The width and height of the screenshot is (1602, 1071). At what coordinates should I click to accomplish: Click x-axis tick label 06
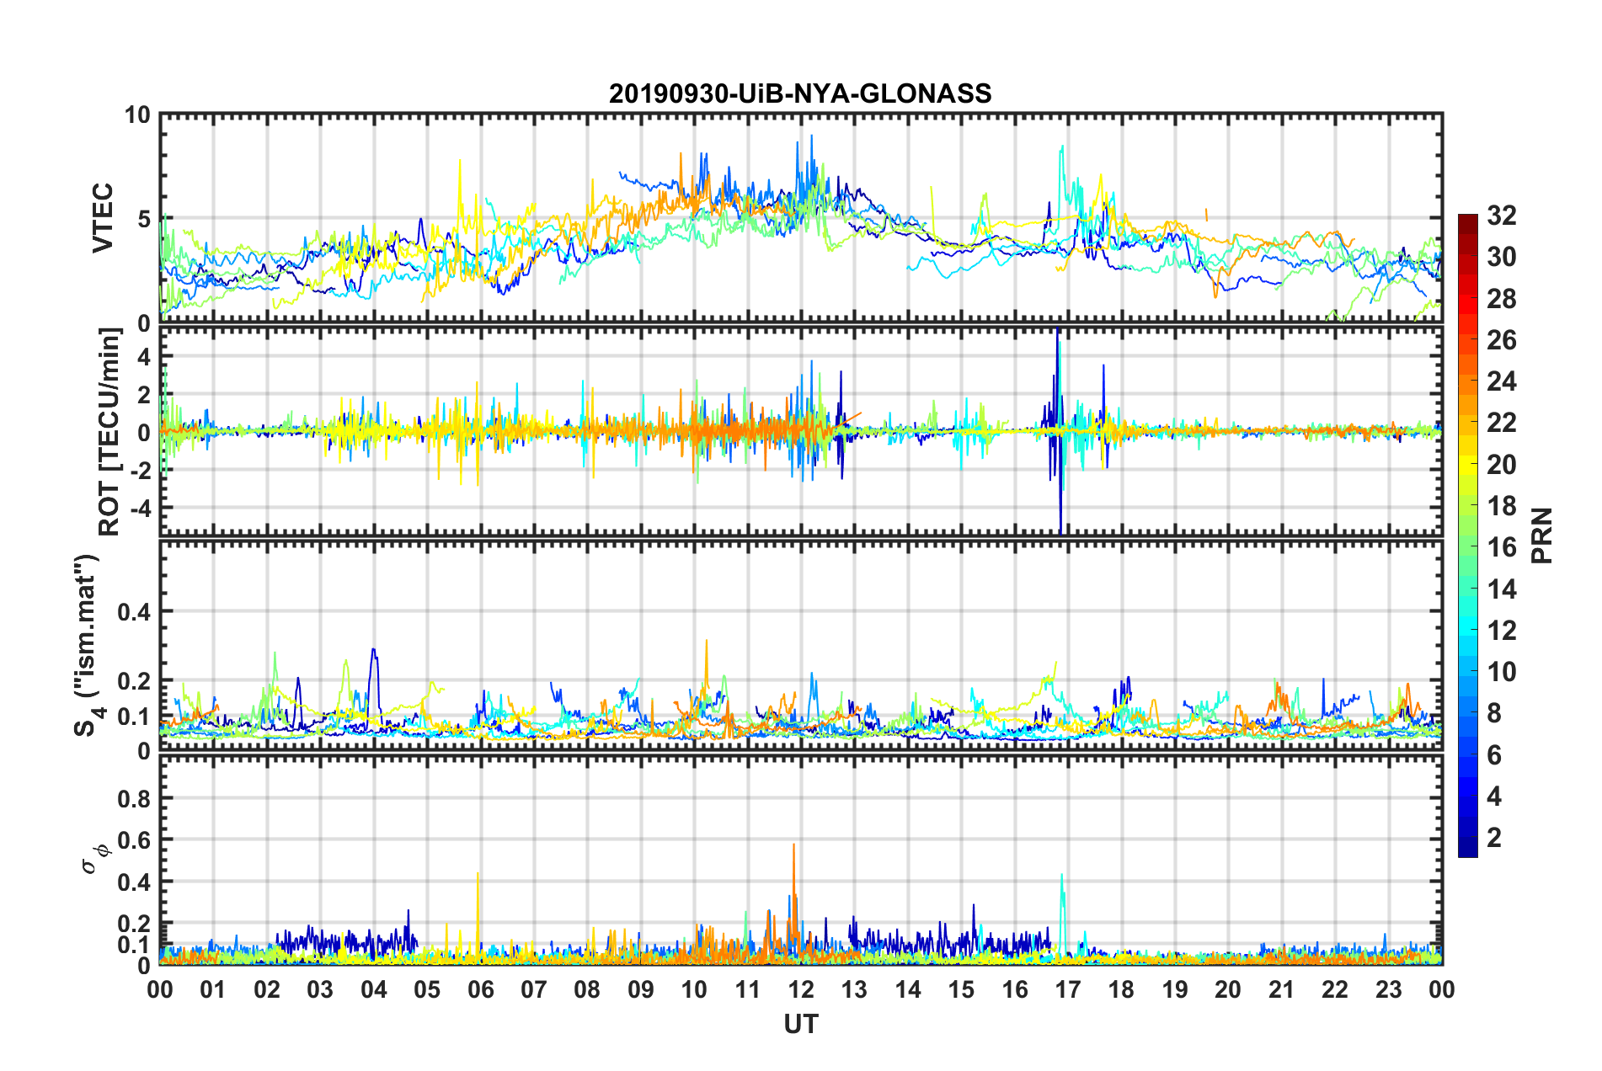click(x=480, y=989)
